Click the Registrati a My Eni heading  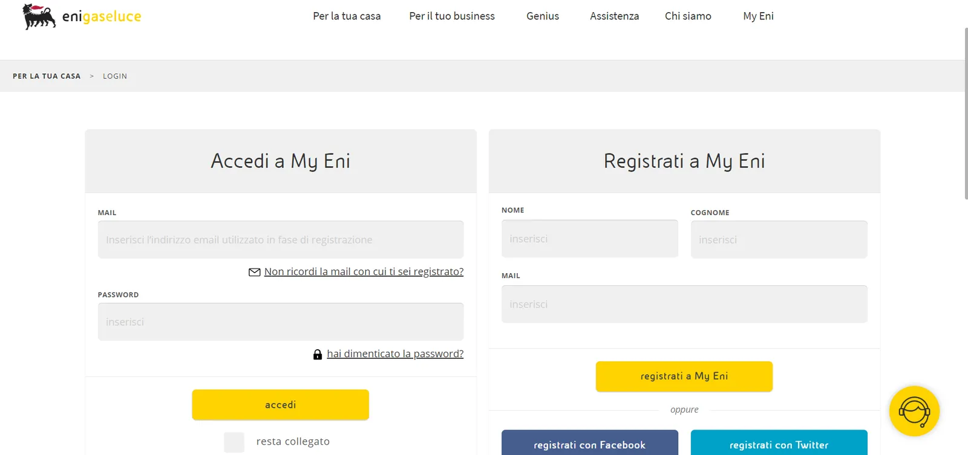click(x=684, y=161)
